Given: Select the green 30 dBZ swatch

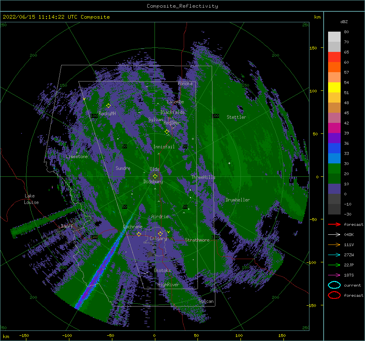Looking at the screenshot, I should click(334, 169).
